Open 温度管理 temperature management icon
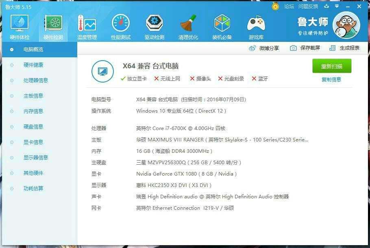370x248 pixels. (87, 26)
